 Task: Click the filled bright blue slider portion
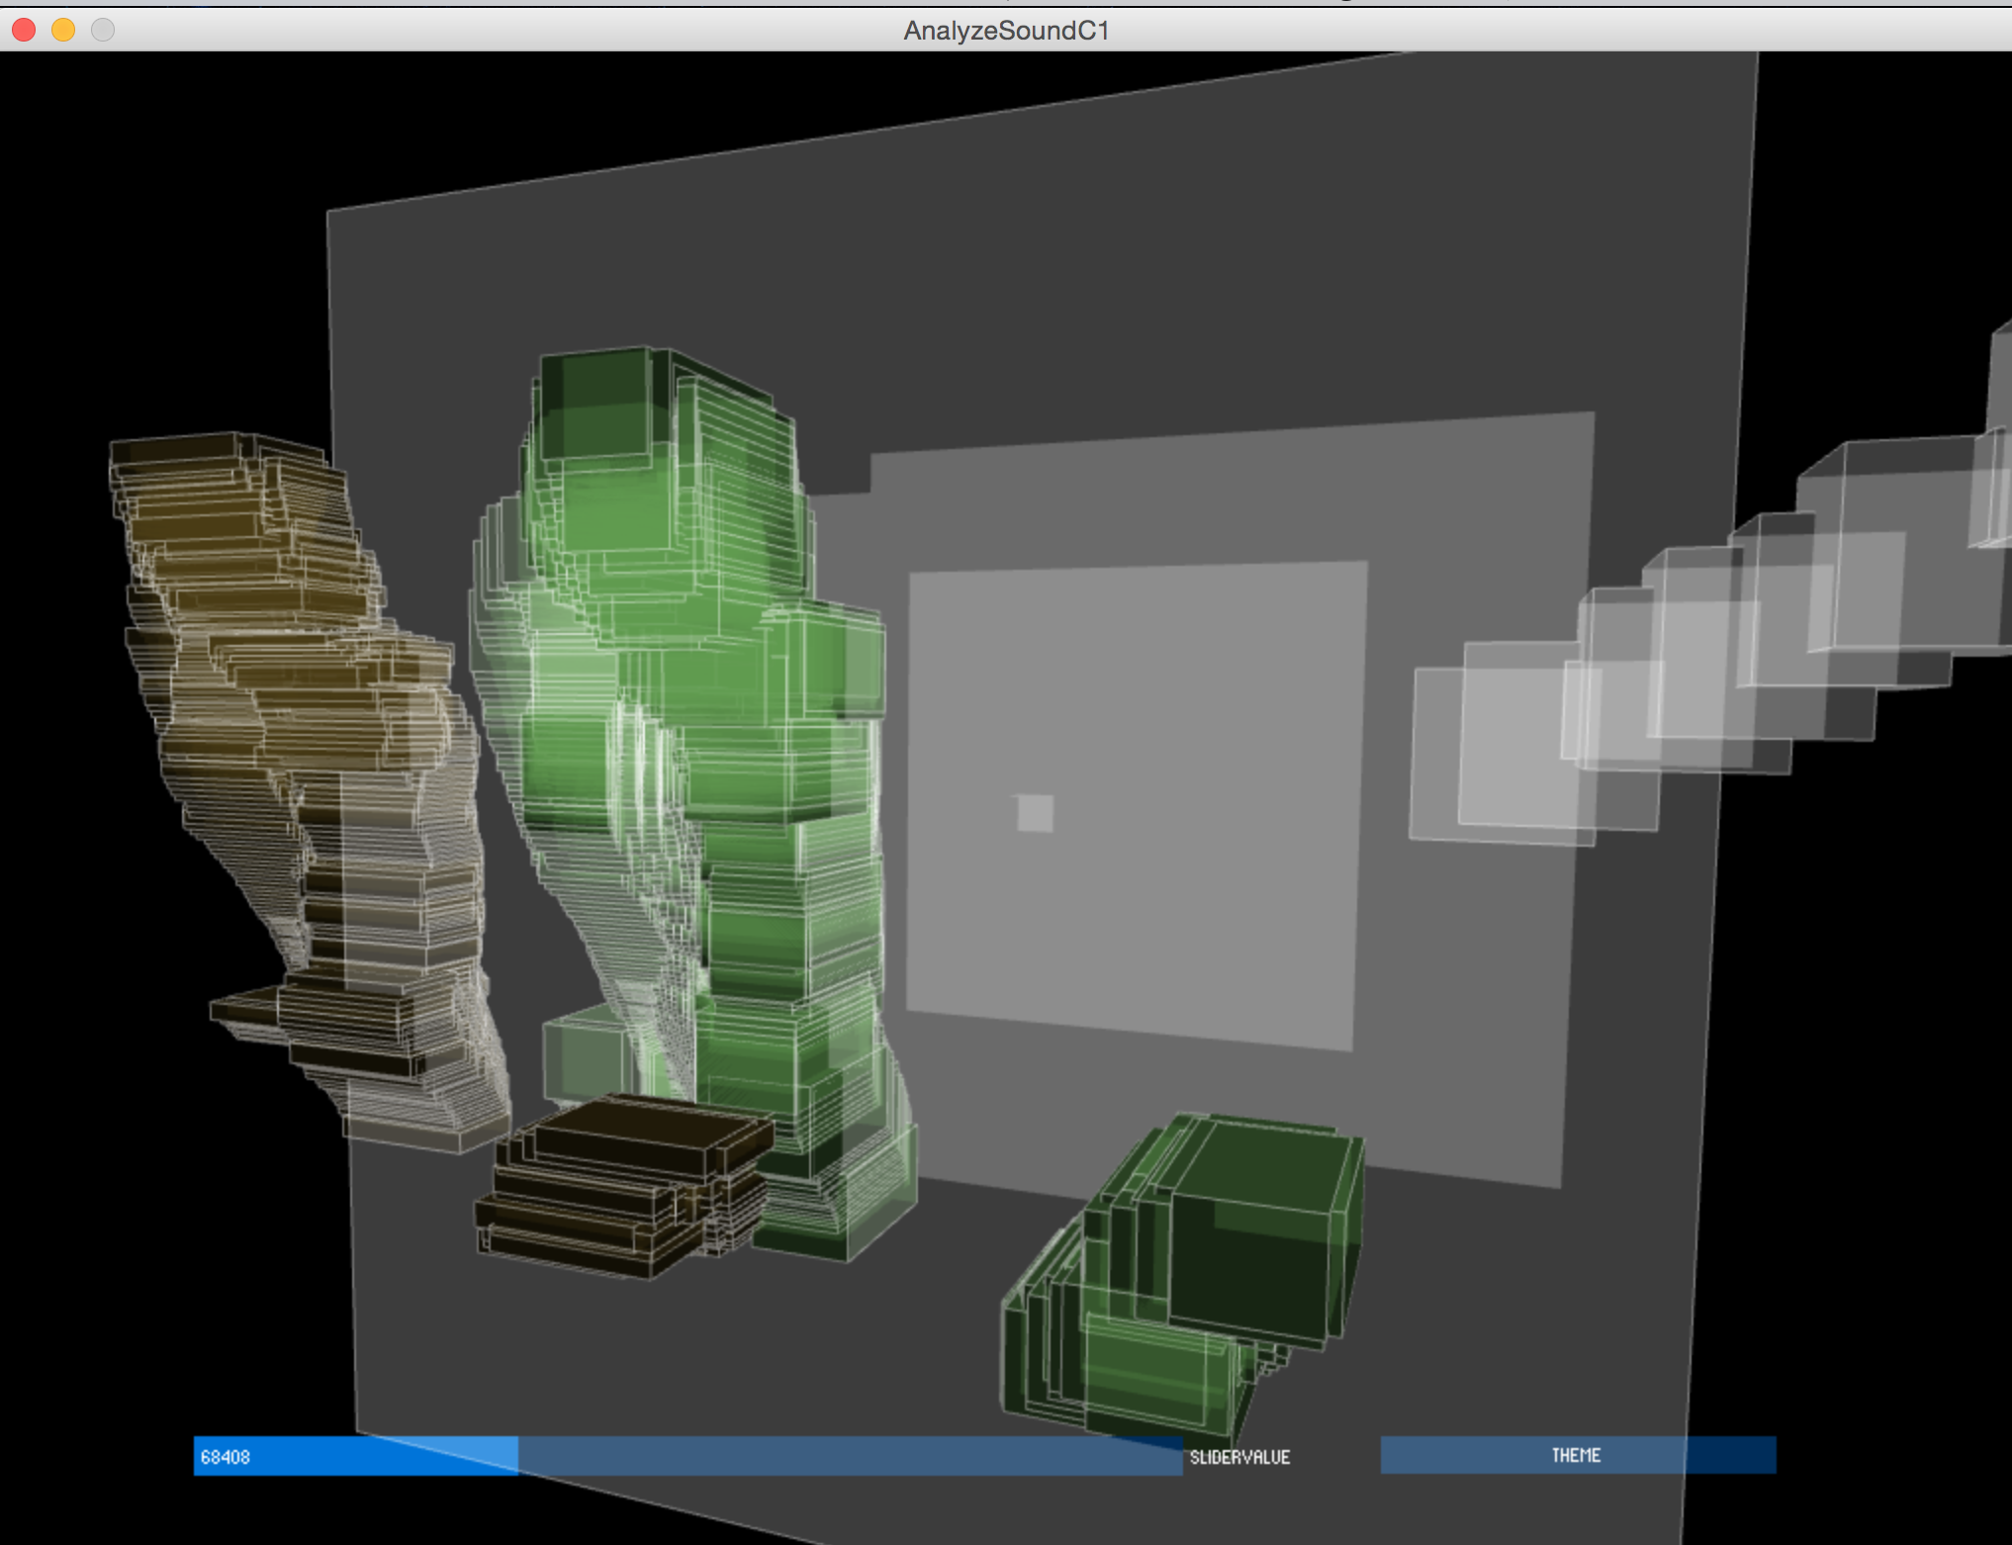click(x=376, y=1456)
